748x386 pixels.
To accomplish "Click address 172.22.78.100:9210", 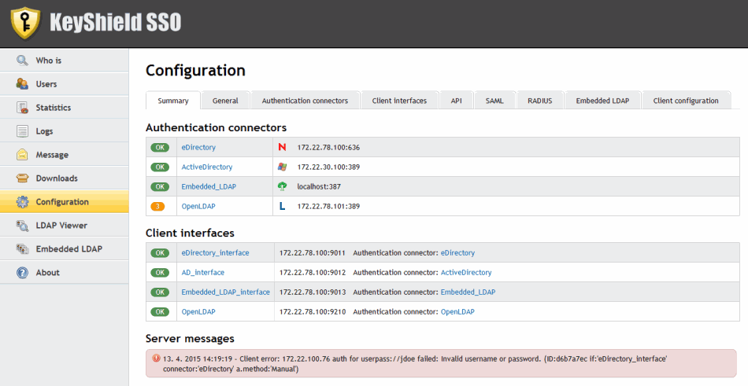I will coord(313,311).
